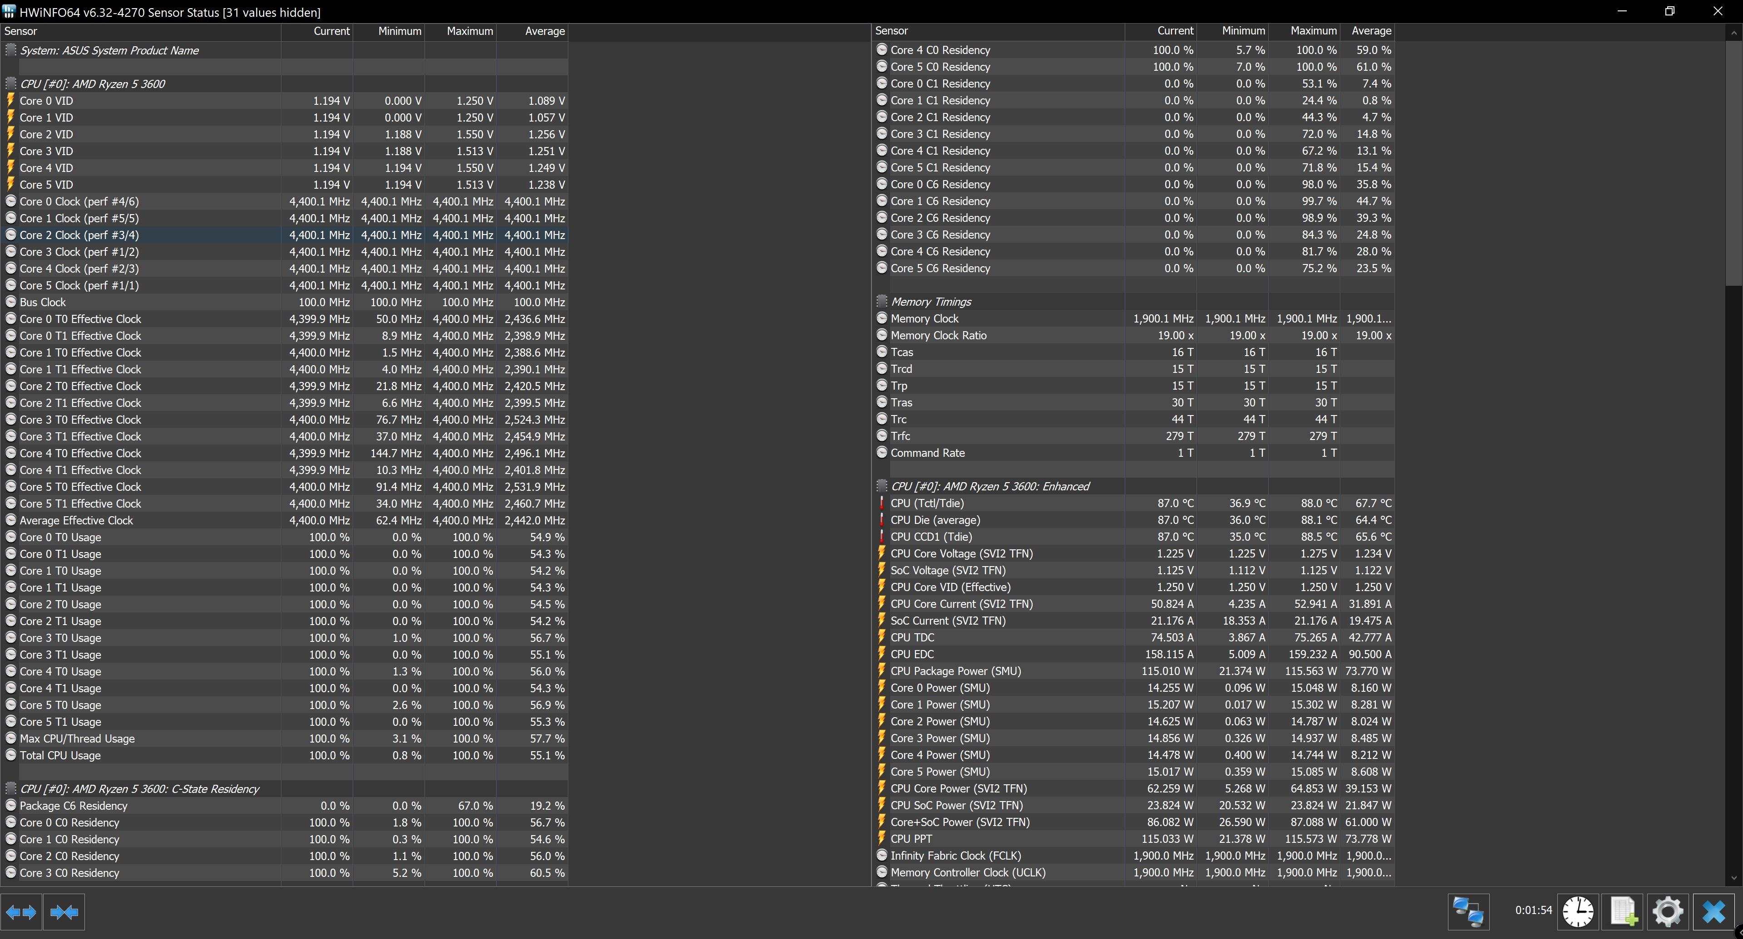Click the scrollbar up arrow

click(1733, 32)
